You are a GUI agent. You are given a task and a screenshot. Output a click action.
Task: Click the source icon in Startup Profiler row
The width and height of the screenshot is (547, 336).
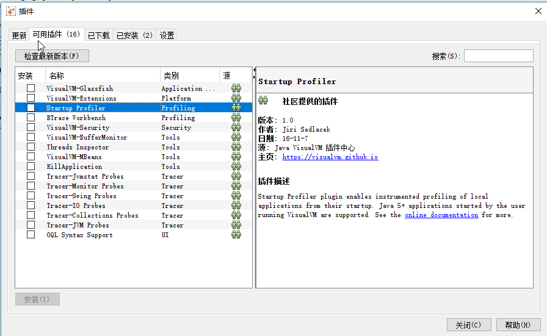(x=236, y=108)
